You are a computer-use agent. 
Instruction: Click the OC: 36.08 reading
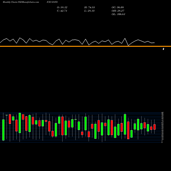118,8
